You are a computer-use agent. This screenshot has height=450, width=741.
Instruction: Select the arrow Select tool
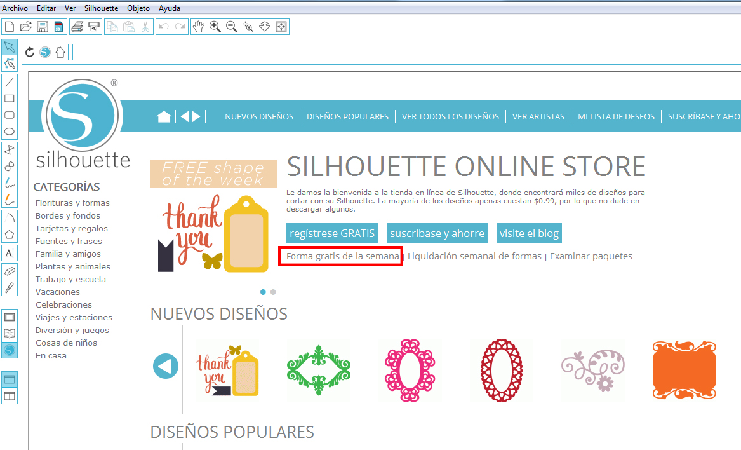coord(10,47)
